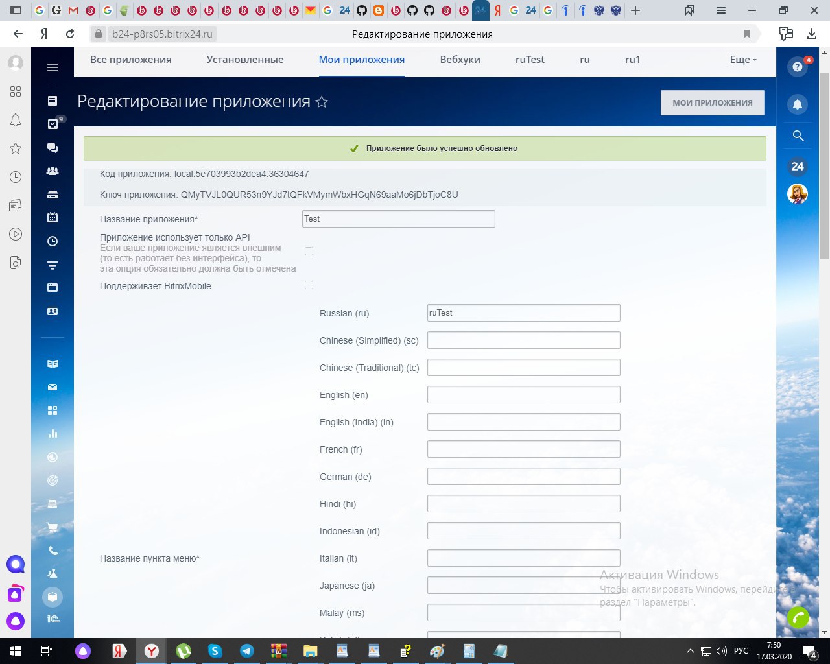
Task: Click the Chinese (Simplified) (sc) field
Action: coord(524,340)
